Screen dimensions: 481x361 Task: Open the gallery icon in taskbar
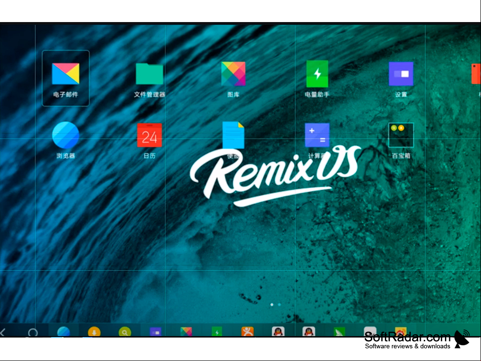click(x=186, y=332)
